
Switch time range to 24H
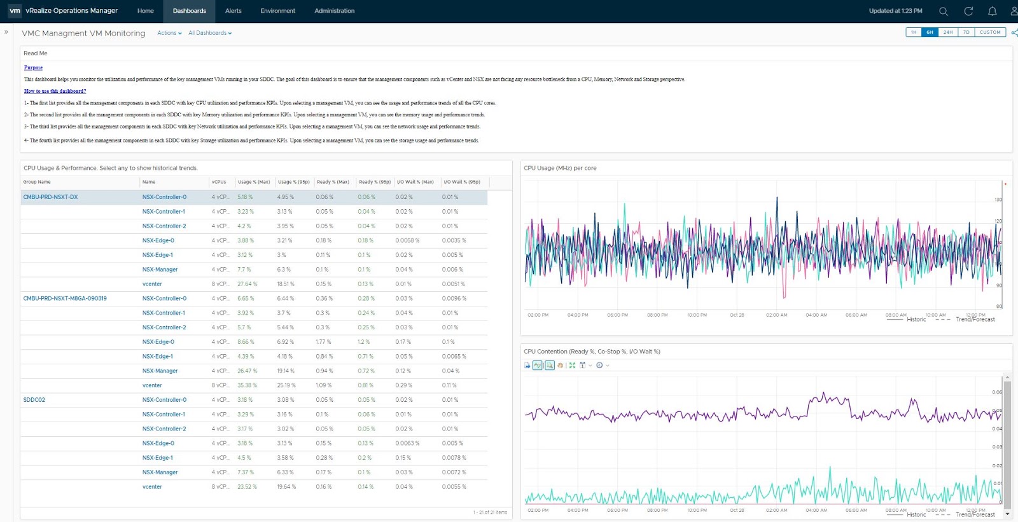click(948, 32)
